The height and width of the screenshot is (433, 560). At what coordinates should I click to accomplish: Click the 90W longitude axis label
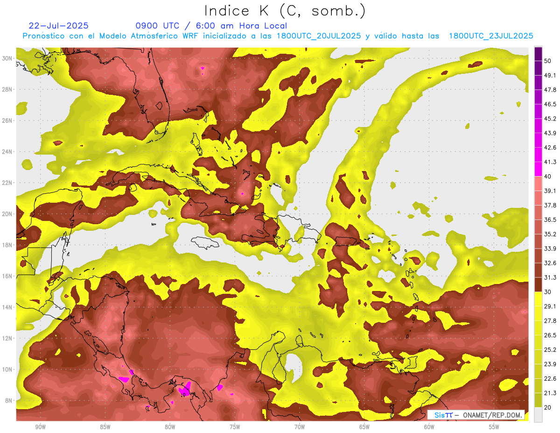coord(40,427)
